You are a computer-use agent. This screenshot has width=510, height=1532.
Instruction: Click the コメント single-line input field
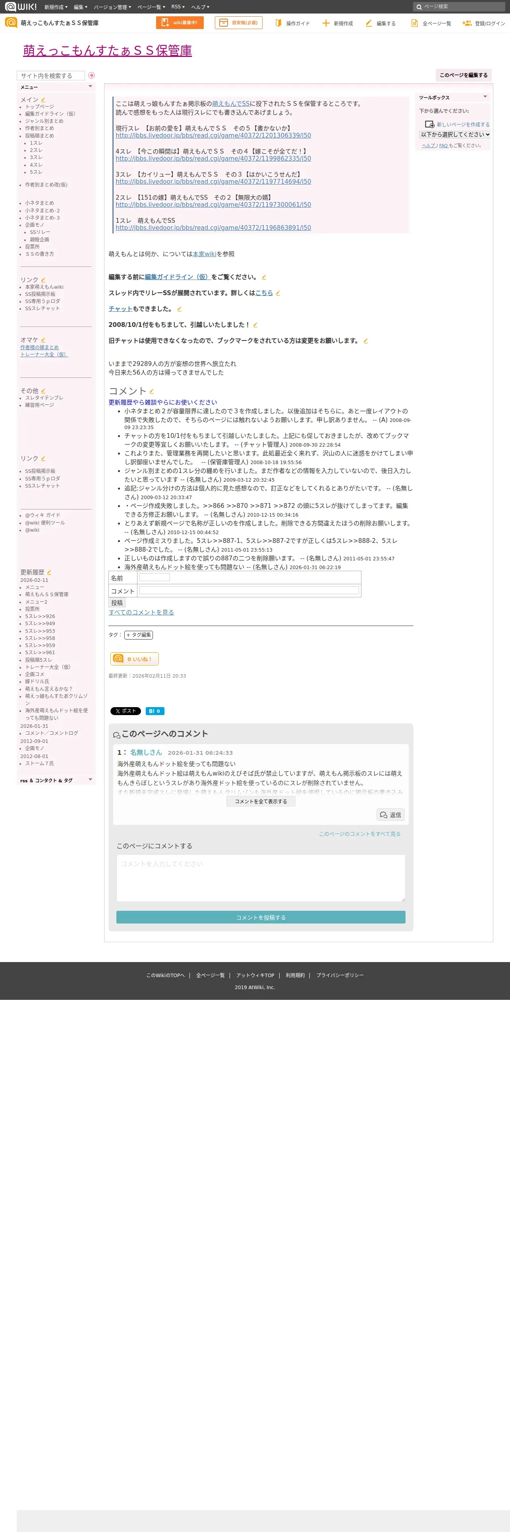pos(249,591)
